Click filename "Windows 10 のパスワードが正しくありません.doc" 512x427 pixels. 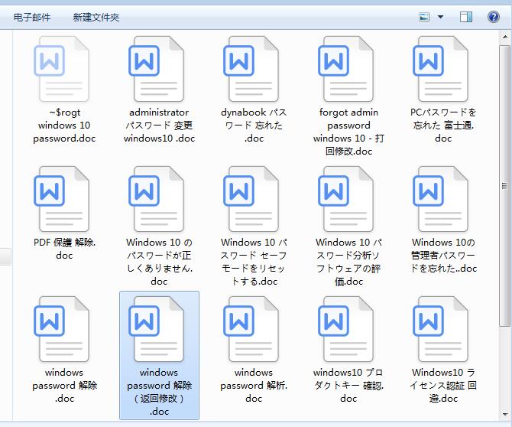(160, 262)
